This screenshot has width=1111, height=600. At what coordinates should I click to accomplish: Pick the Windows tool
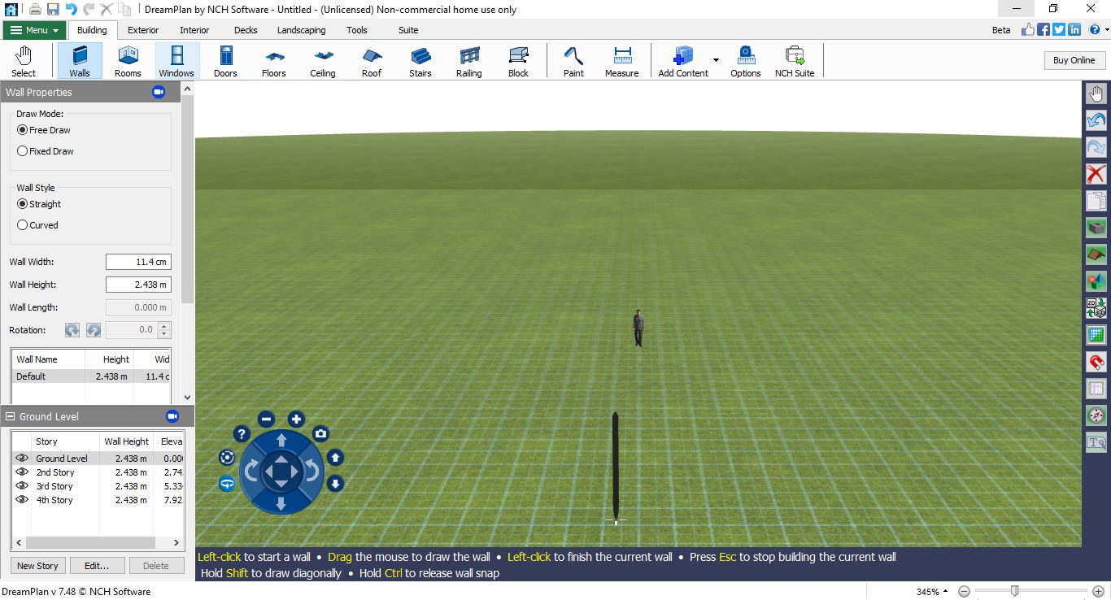click(x=176, y=61)
